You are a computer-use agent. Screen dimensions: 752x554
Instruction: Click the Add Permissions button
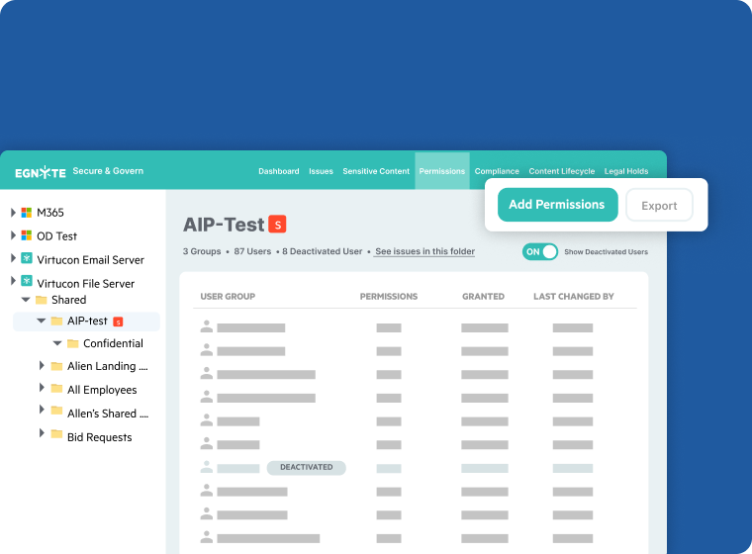(x=556, y=205)
